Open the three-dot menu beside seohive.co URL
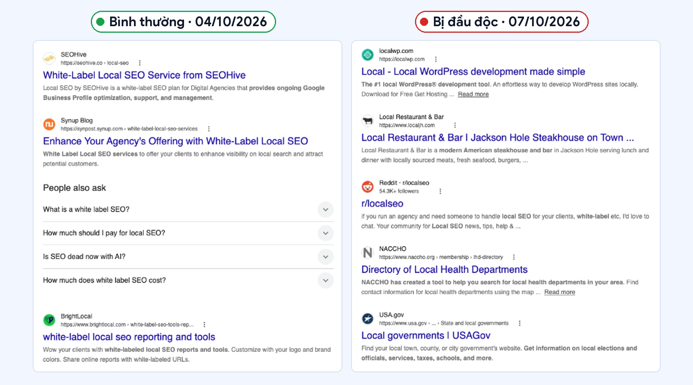 pyautogui.click(x=140, y=63)
